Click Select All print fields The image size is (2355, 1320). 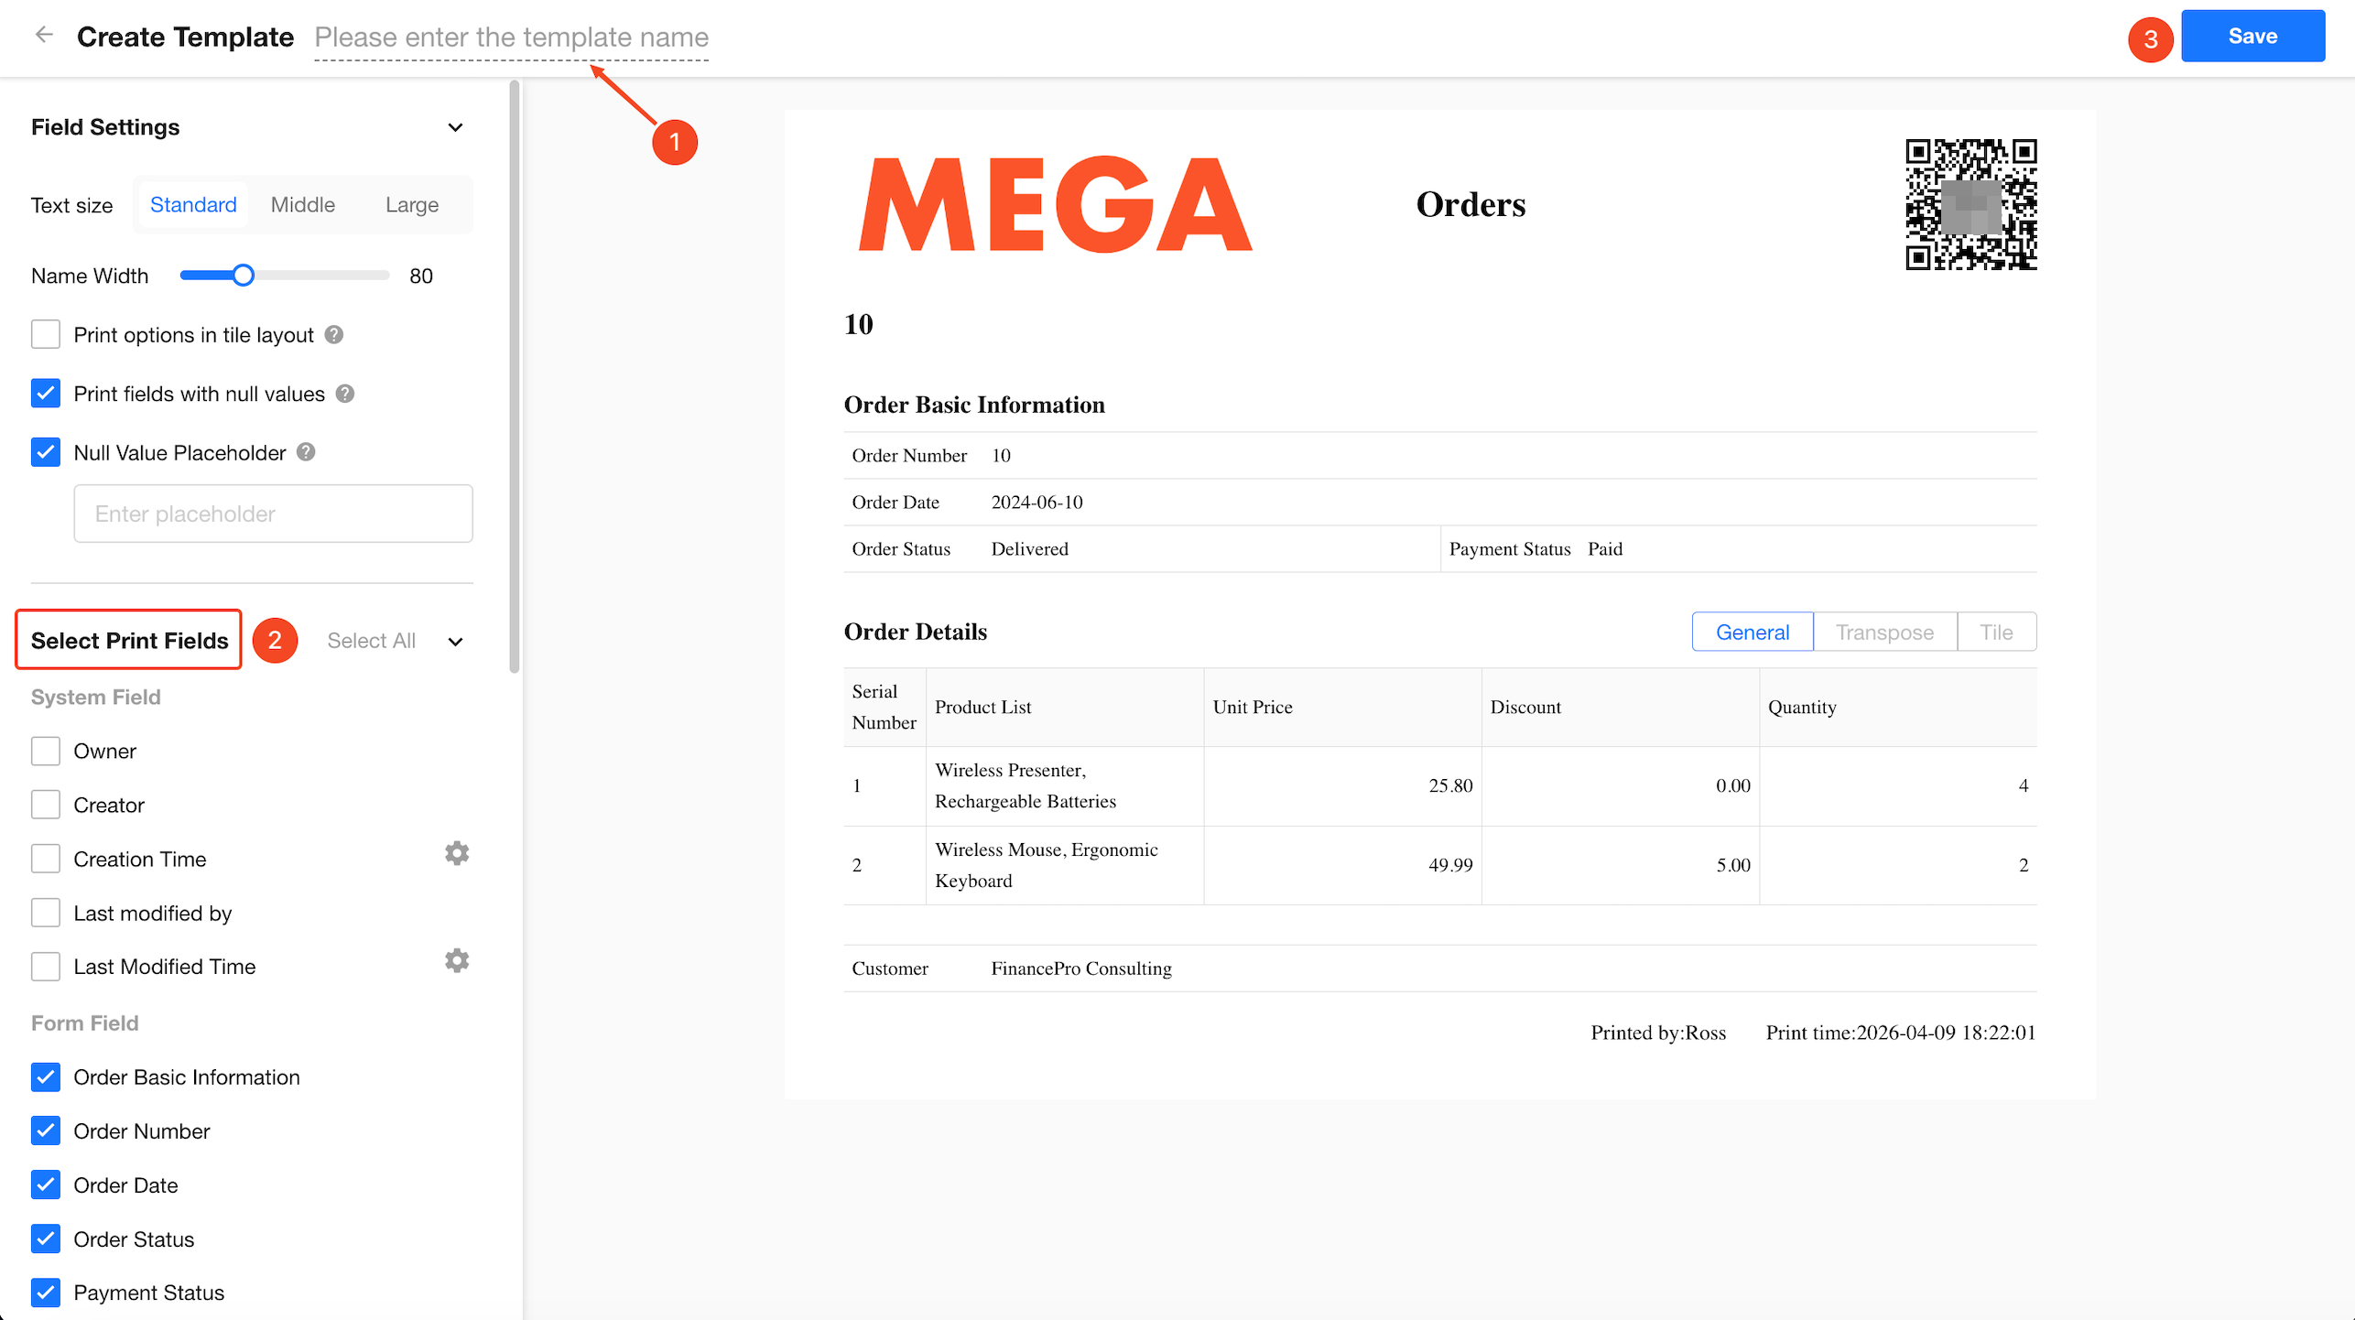coord(371,641)
